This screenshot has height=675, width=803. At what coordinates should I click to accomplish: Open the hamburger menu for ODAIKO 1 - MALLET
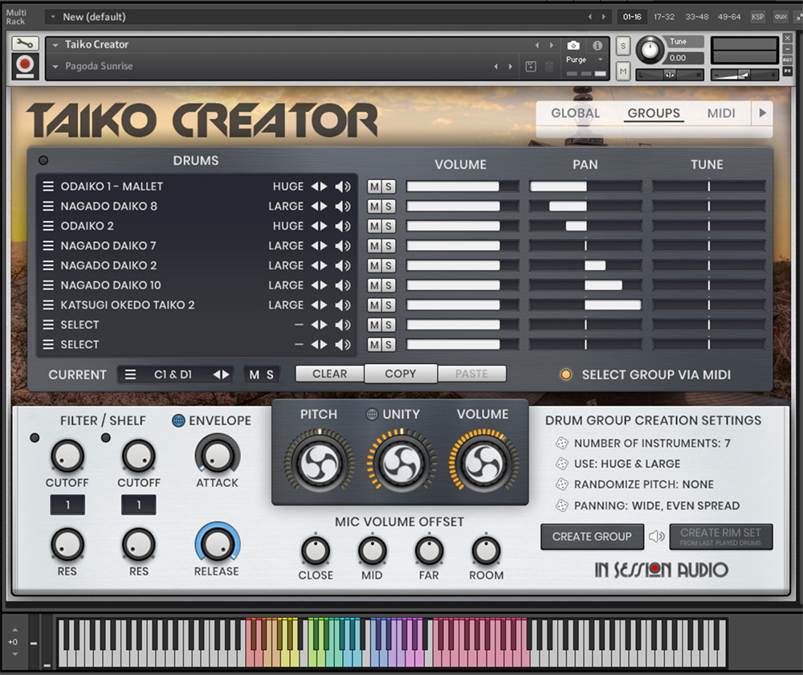point(48,186)
